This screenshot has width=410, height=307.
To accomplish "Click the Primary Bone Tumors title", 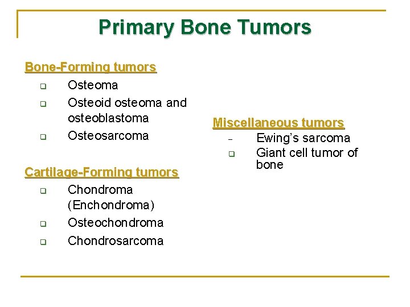I will click(205, 27).
